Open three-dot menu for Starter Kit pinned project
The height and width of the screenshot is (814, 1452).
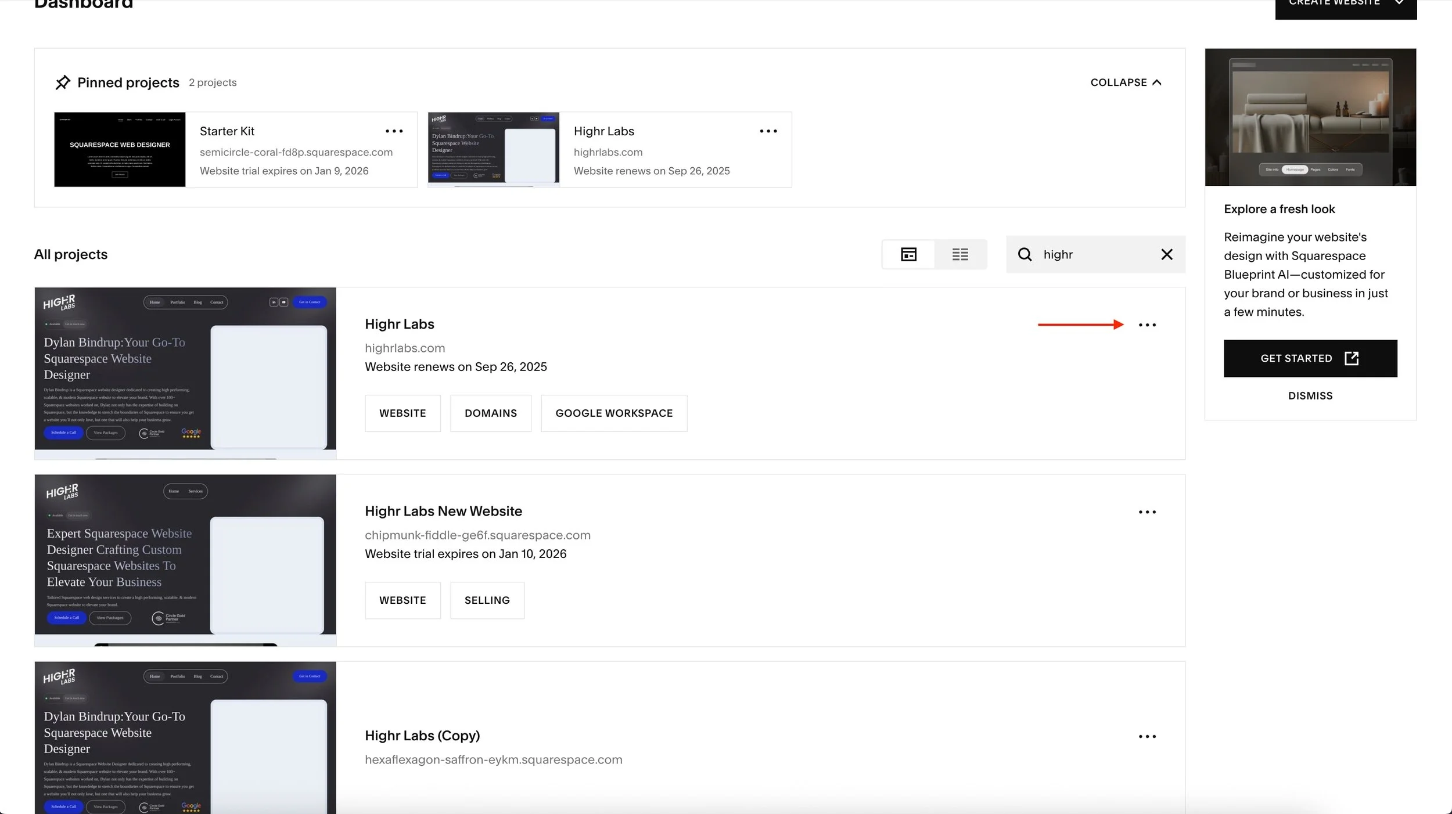tap(394, 131)
